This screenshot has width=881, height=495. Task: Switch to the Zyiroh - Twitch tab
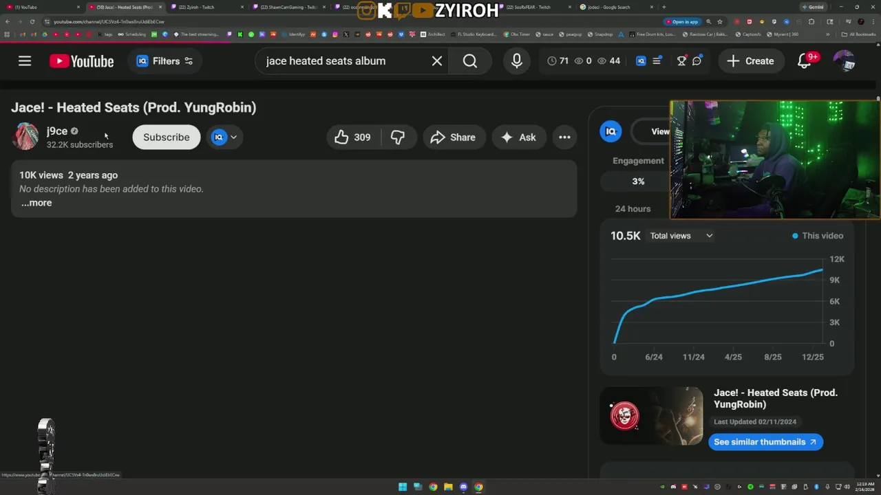(206, 7)
